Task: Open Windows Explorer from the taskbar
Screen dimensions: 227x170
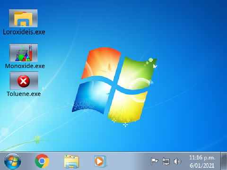Action: (x=71, y=161)
